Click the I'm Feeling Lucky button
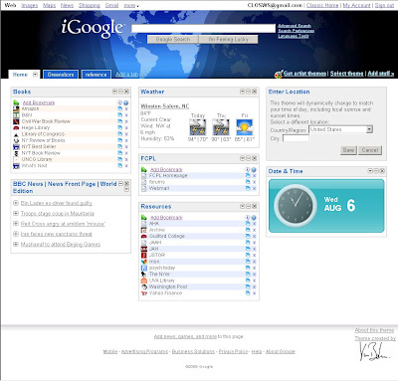The image size is (398, 381). 228,39
